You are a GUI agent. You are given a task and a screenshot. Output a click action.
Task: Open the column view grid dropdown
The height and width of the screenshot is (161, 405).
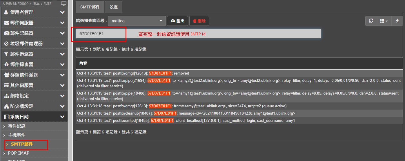coord(384,21)
